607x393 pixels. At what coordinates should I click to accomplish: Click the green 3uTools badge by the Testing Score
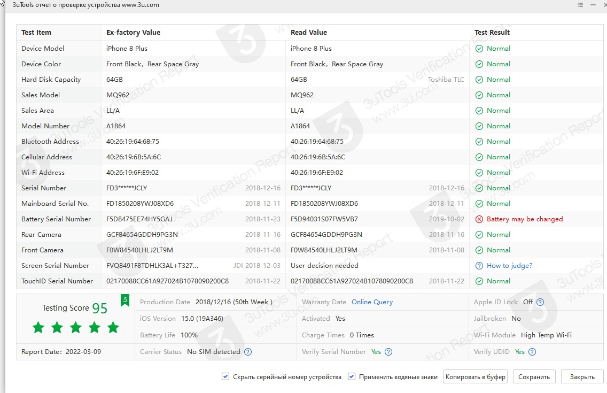click(124, 300)
